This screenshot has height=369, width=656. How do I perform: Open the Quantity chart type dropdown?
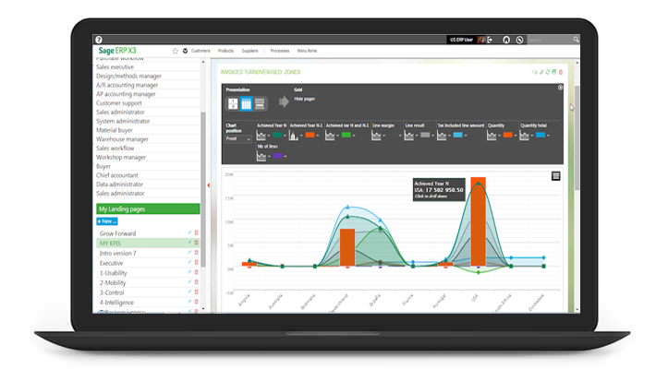pos(495,136)
